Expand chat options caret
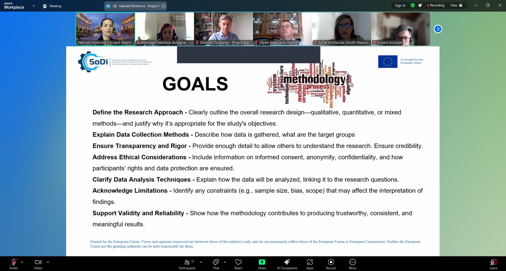The image size is (506, 271). [x=225, y=262]
